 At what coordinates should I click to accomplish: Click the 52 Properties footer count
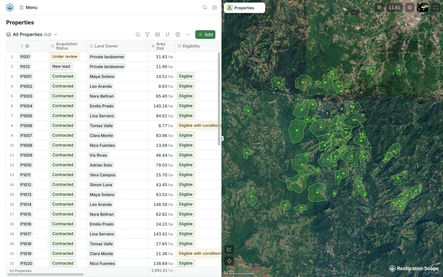click(21, 271)
